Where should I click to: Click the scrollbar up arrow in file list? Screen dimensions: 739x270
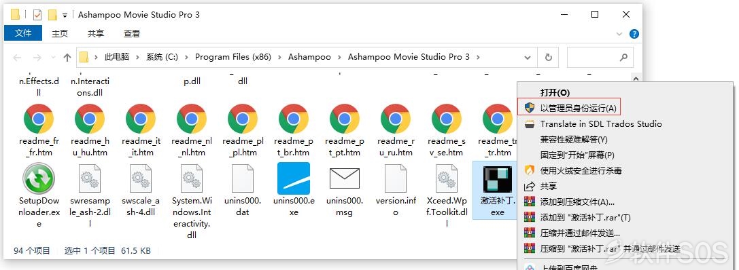tap(635, 79)
